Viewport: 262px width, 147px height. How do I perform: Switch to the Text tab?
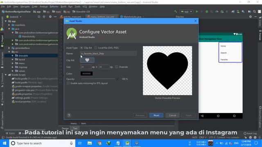point(75,128)
